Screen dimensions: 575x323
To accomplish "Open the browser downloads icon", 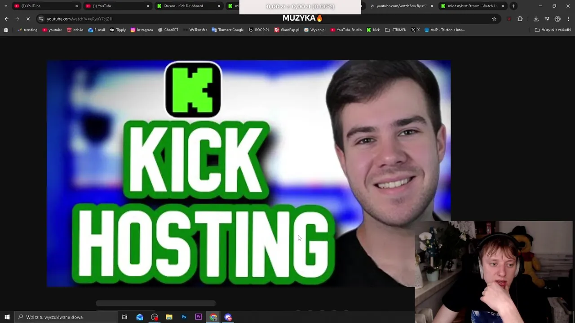I will click(x=536, y=19).
